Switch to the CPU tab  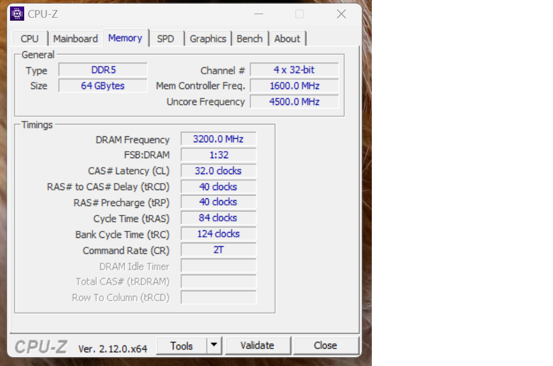click(30, 38)
